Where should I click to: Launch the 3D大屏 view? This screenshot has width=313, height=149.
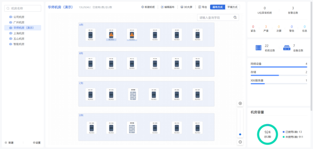(x=186, y=7)
